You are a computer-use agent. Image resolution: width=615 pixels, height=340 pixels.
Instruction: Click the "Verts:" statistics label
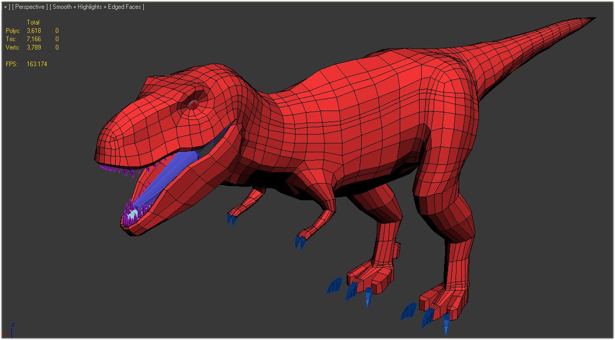point(12,47)
